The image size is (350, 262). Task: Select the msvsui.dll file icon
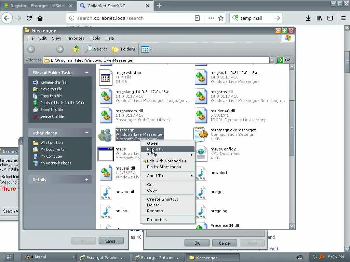point(106,173)
